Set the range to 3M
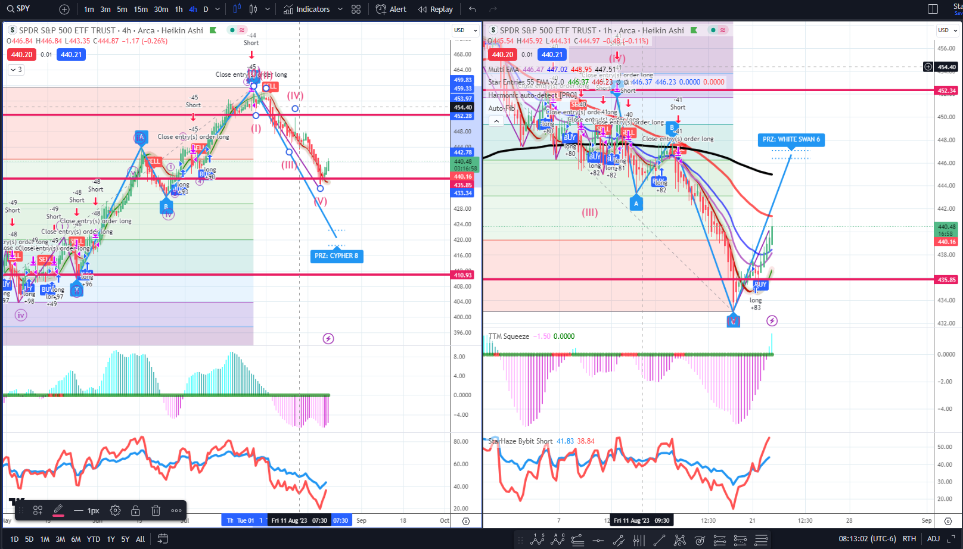This screenshot has height=549, width=963. click(x=60, y=539)
